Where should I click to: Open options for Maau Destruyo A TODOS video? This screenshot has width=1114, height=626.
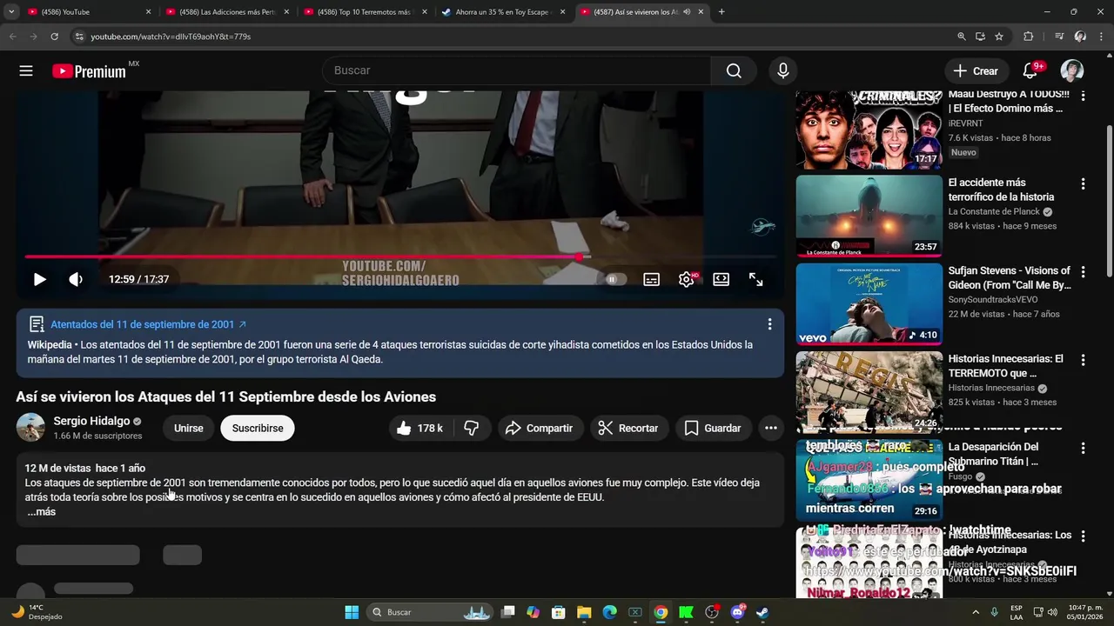[x=1083, y=96]
